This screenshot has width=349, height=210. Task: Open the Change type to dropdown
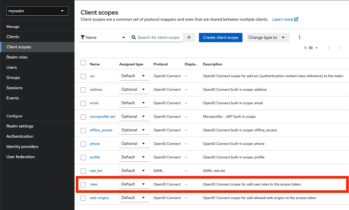(x=268, y=37)
